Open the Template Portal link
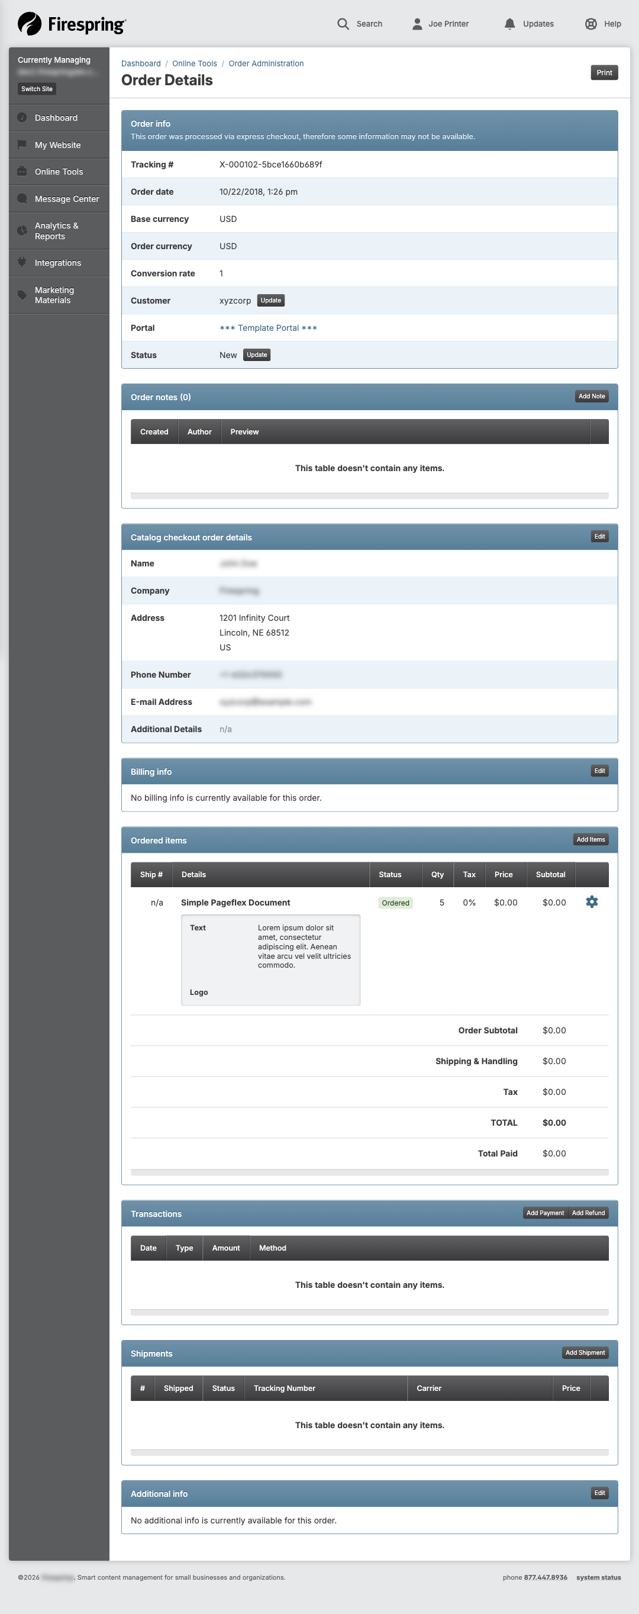 268,328
